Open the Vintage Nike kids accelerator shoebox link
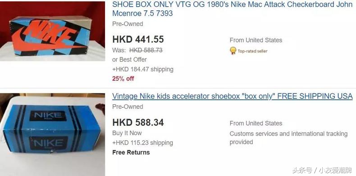This screenshot has height=176, width=356. (x=232, y=96)
